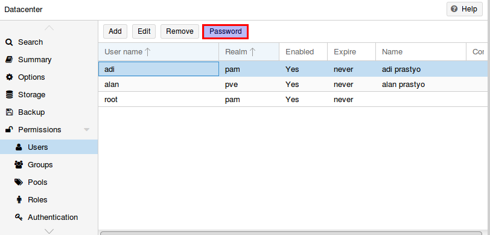490x235 pixels.
Task: Click the 'never' expire cell in alan row
Action: coord(351,85)
